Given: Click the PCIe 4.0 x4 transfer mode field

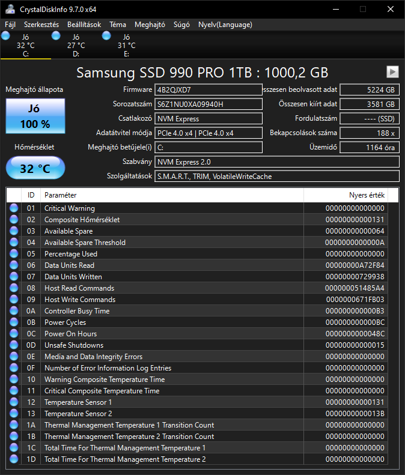Looking at the screenshot, I should 209,133.
